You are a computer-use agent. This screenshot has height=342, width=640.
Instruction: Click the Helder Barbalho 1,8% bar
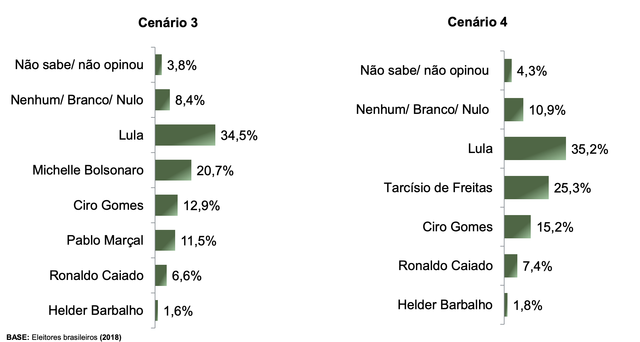pos(506,305)
